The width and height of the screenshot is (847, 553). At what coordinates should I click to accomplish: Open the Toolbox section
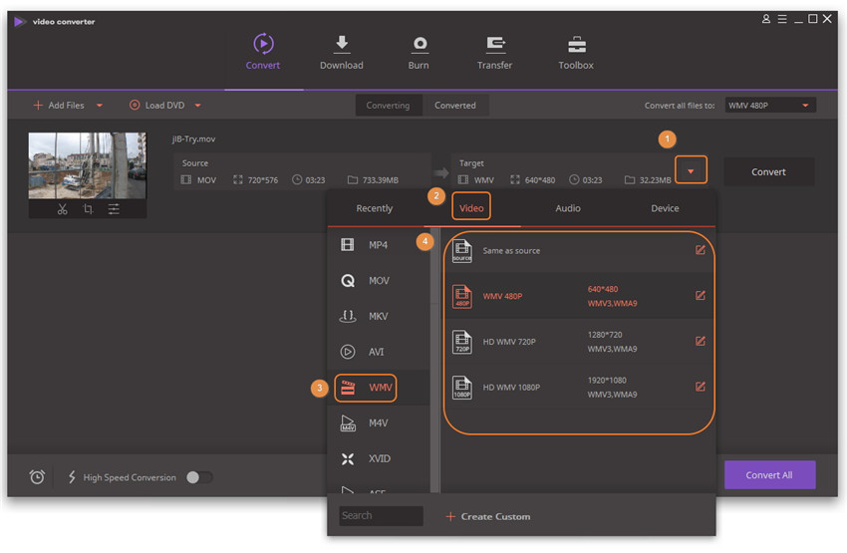(x=576, y=52)
